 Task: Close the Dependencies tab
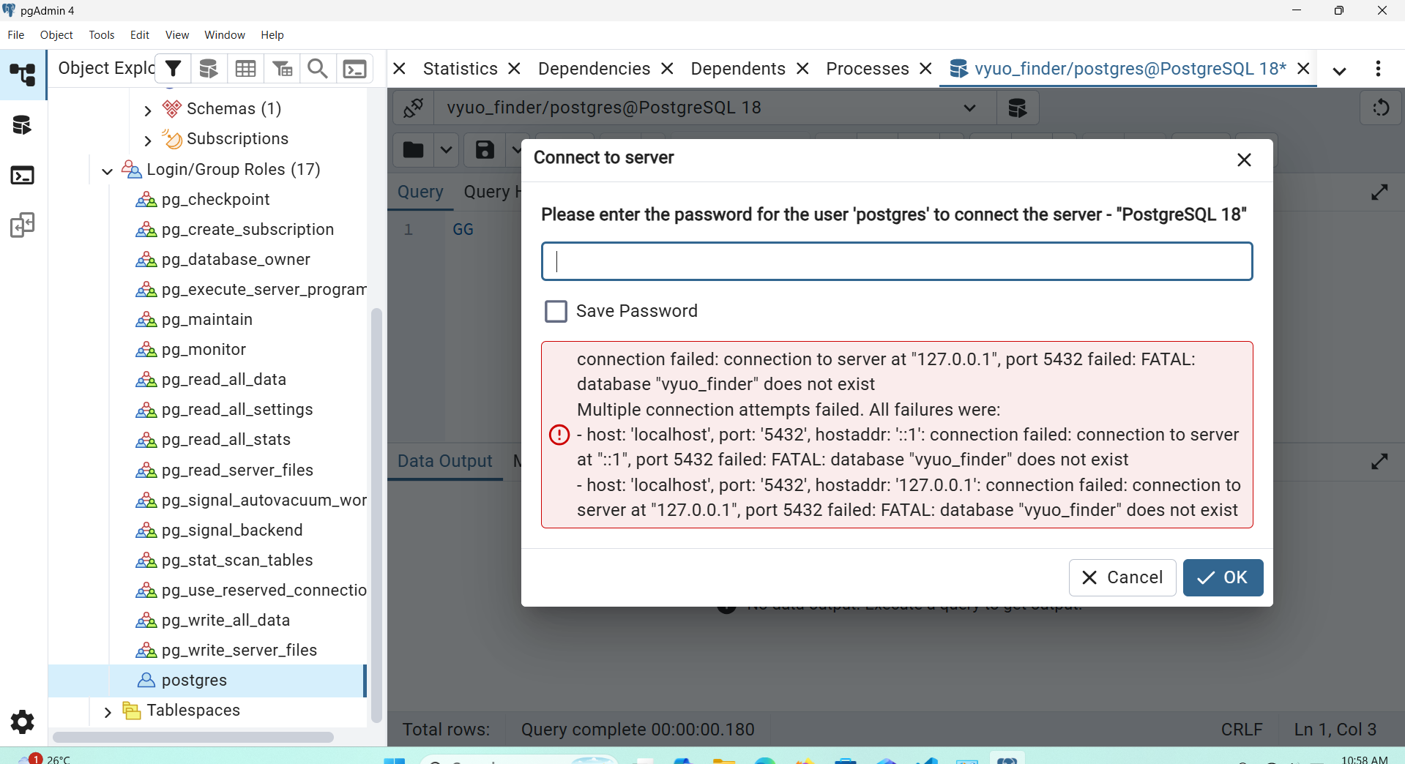click(x=667, y=69)
